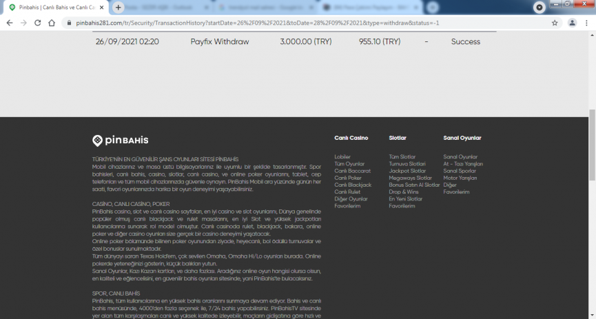Go to Bonus Satın Al Slotlar
Image resolution: width=596 pixels, height=319 pixels.
coord(414,185)
